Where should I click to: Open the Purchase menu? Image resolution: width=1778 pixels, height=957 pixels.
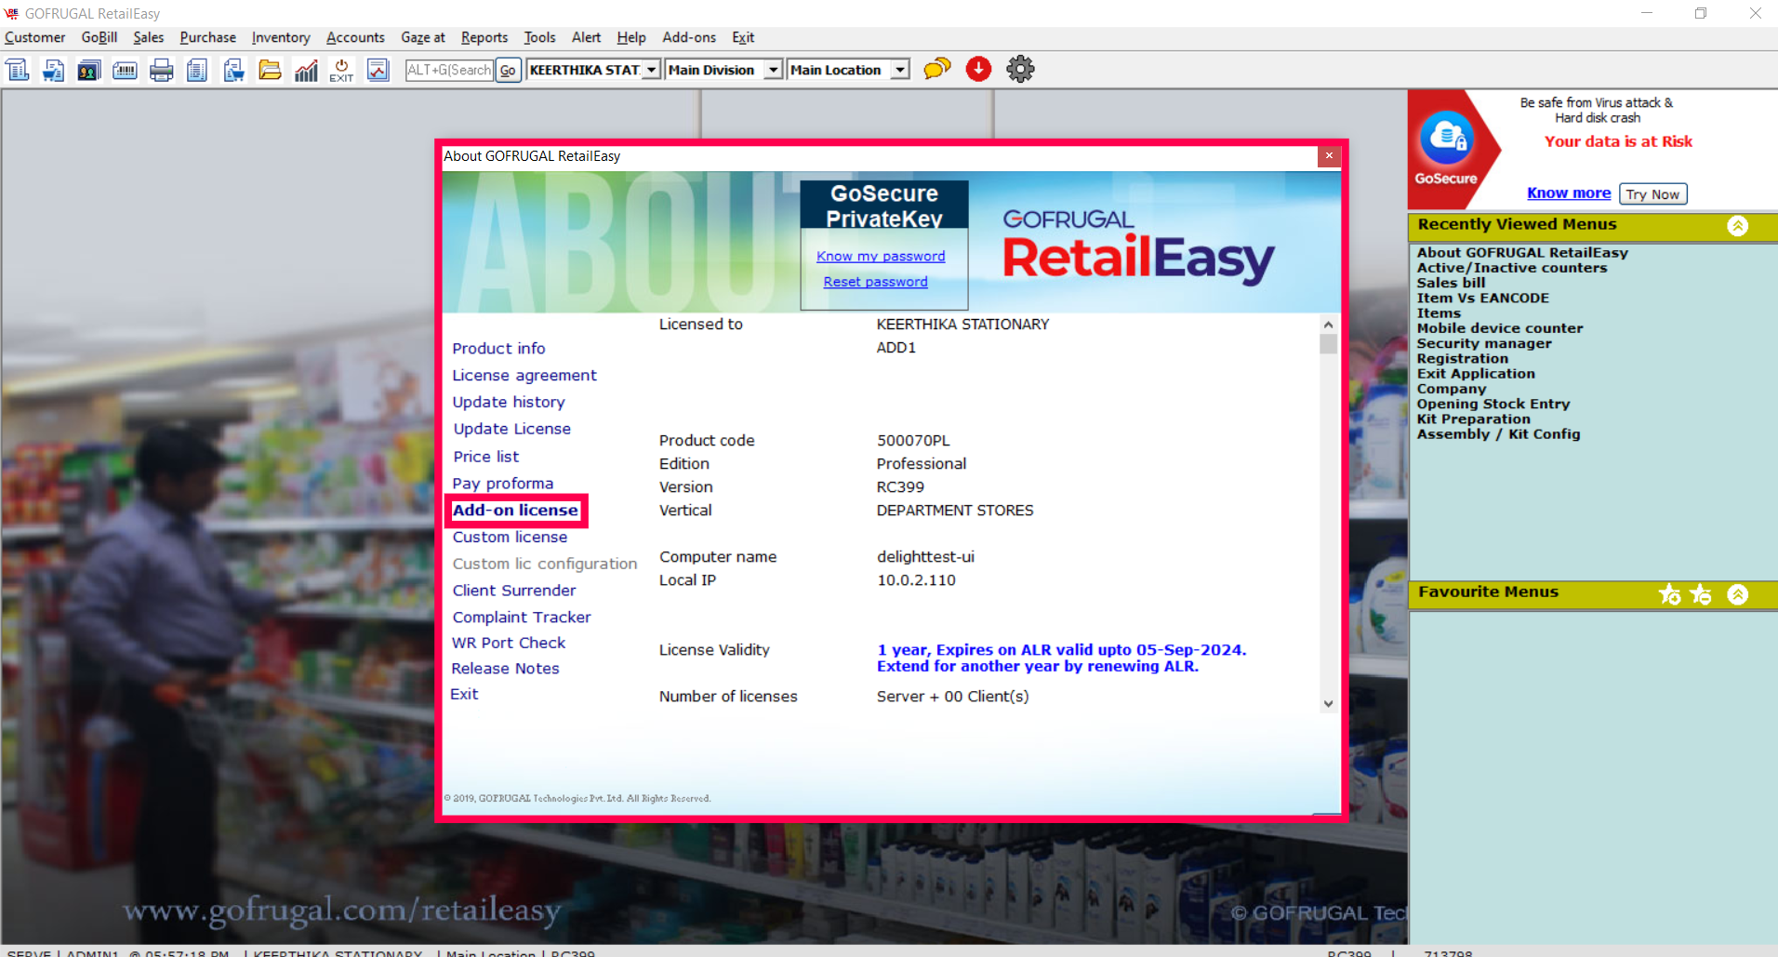(208, 37)
